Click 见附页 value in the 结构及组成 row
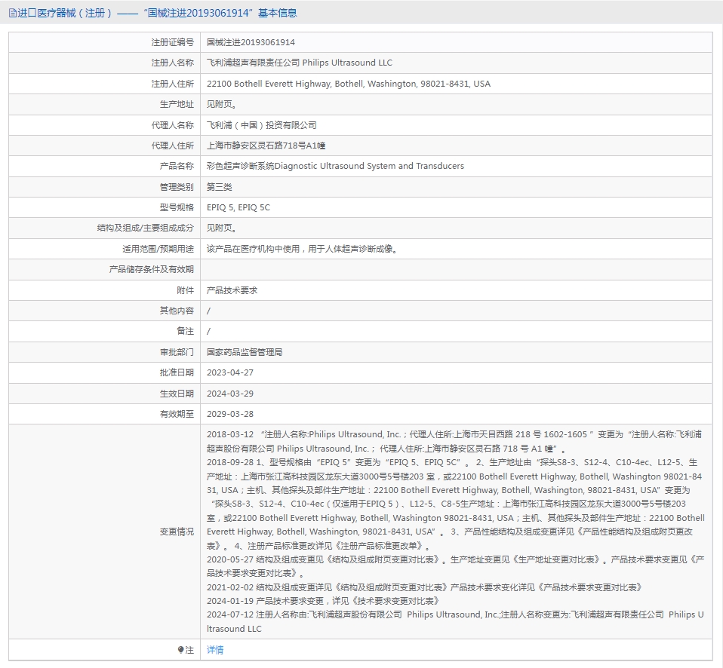The height and width of the screenshot is (668, 723). [x=222, y=228]
